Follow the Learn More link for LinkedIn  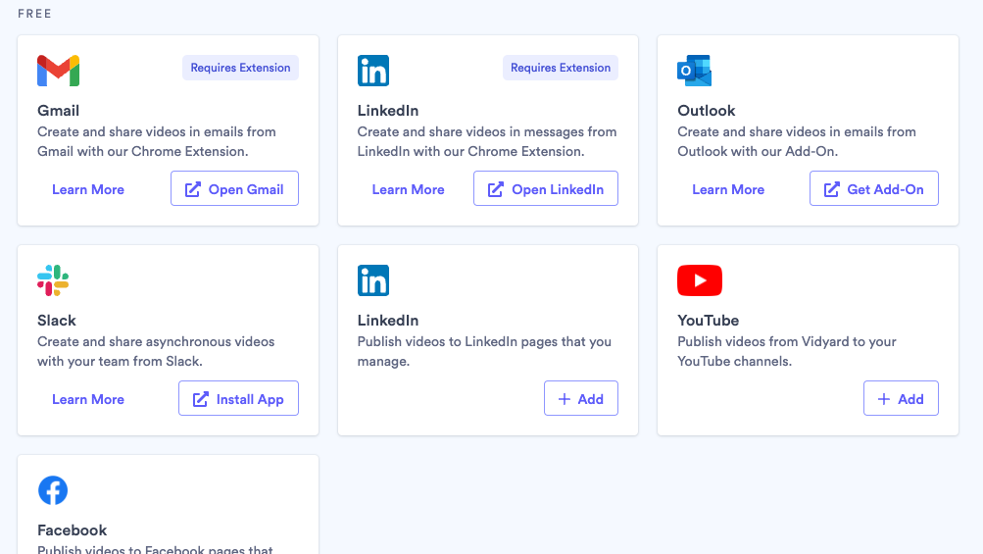point(408,189)
